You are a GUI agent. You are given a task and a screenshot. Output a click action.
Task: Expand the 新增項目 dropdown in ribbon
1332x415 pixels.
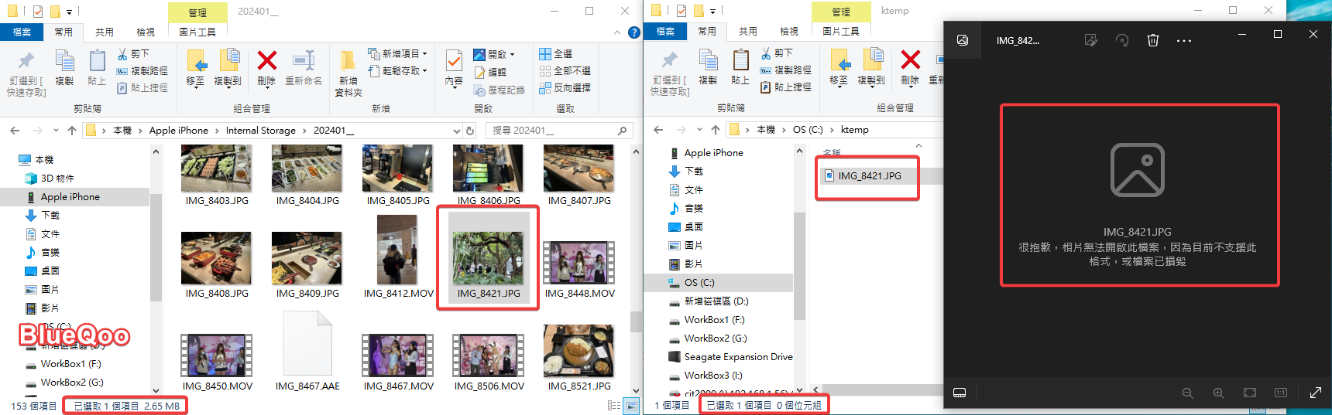[424, 54]
